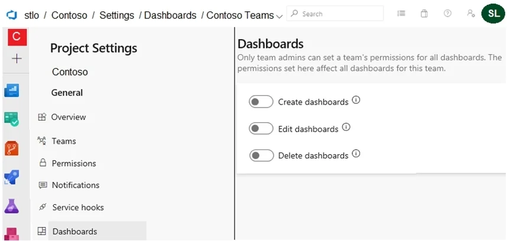Open the SL user avatar
507x241 pixels.
[x=493, y=13]
